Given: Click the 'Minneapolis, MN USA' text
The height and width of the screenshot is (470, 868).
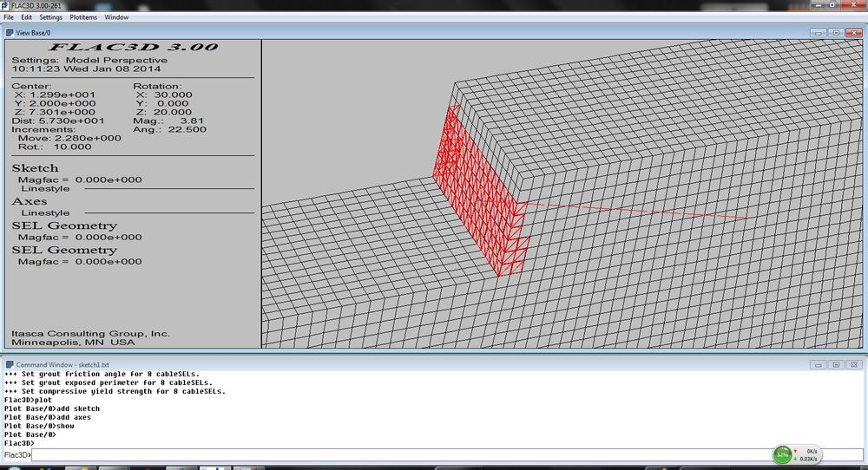Looking at the screenshot, I should (x=73, y=343).
